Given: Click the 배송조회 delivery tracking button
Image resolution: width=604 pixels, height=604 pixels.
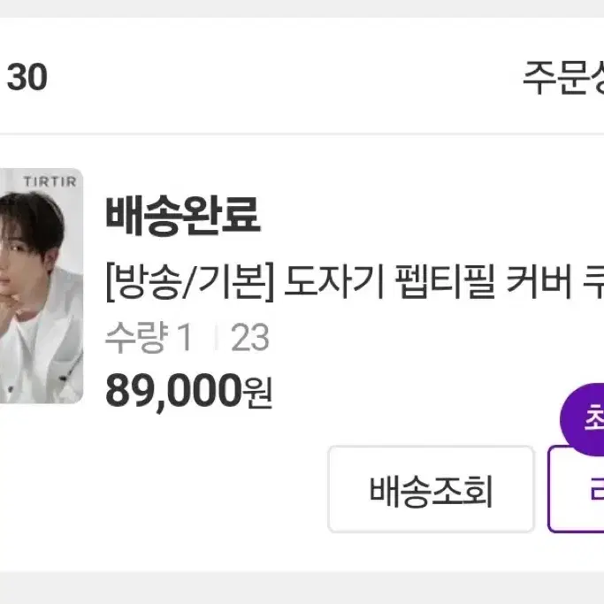Looking at the screenshot, I should coord(431,489).
